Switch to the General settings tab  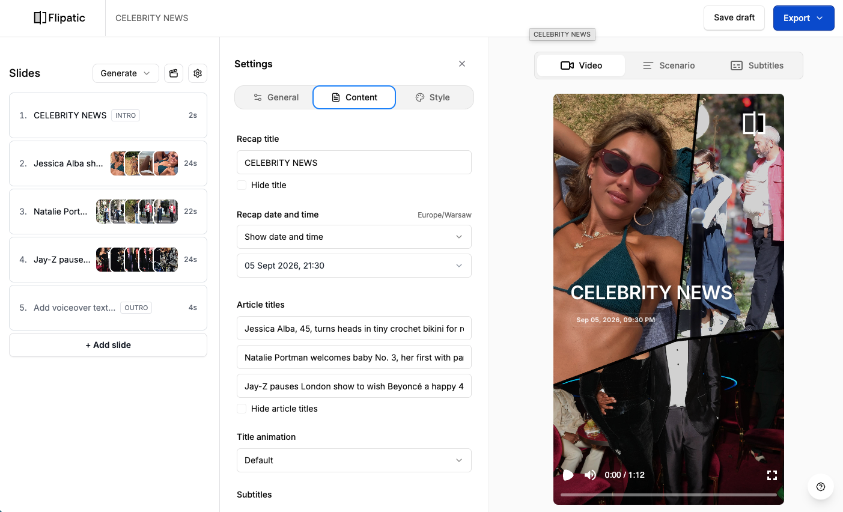275,97
